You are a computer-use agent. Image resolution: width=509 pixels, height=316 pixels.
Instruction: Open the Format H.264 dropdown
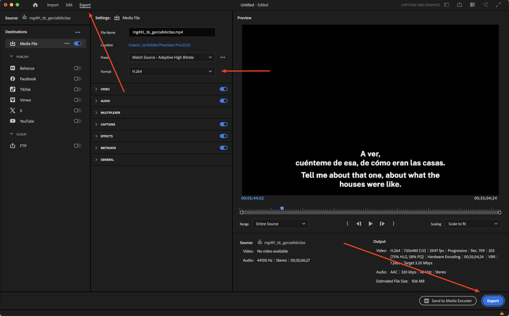coord(172,71)
